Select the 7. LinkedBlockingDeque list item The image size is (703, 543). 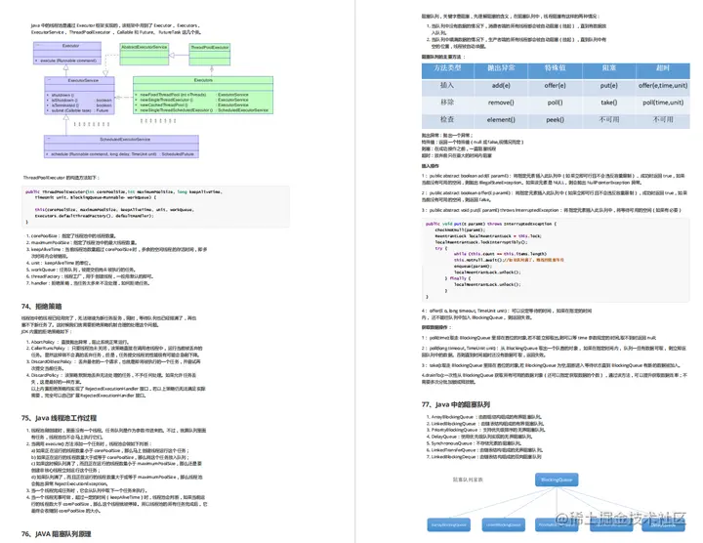click(483, 457)
